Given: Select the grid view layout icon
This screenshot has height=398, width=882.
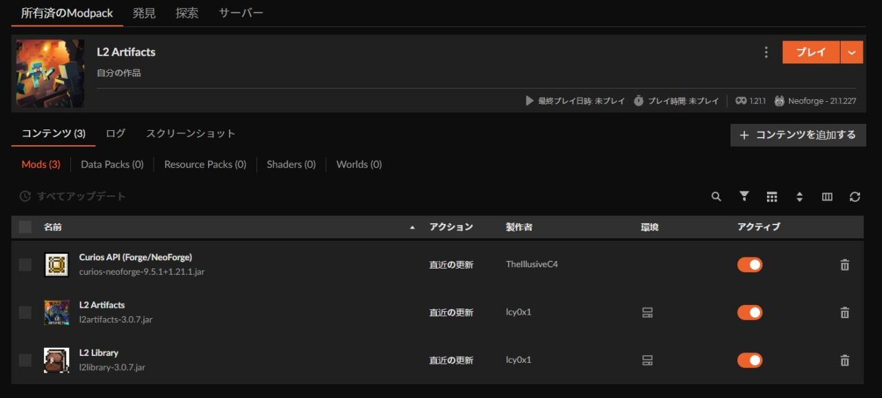Looking at the screenshot, I should click(x=772, y=196).
